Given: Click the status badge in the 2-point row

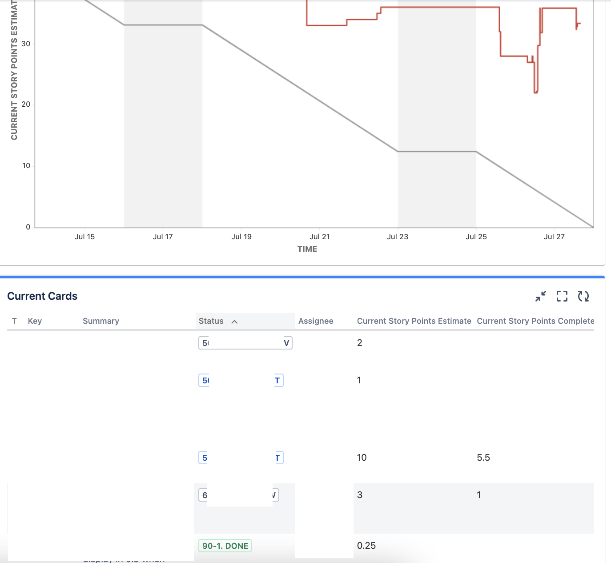Looking at the screenshot, I should [245, 343].
